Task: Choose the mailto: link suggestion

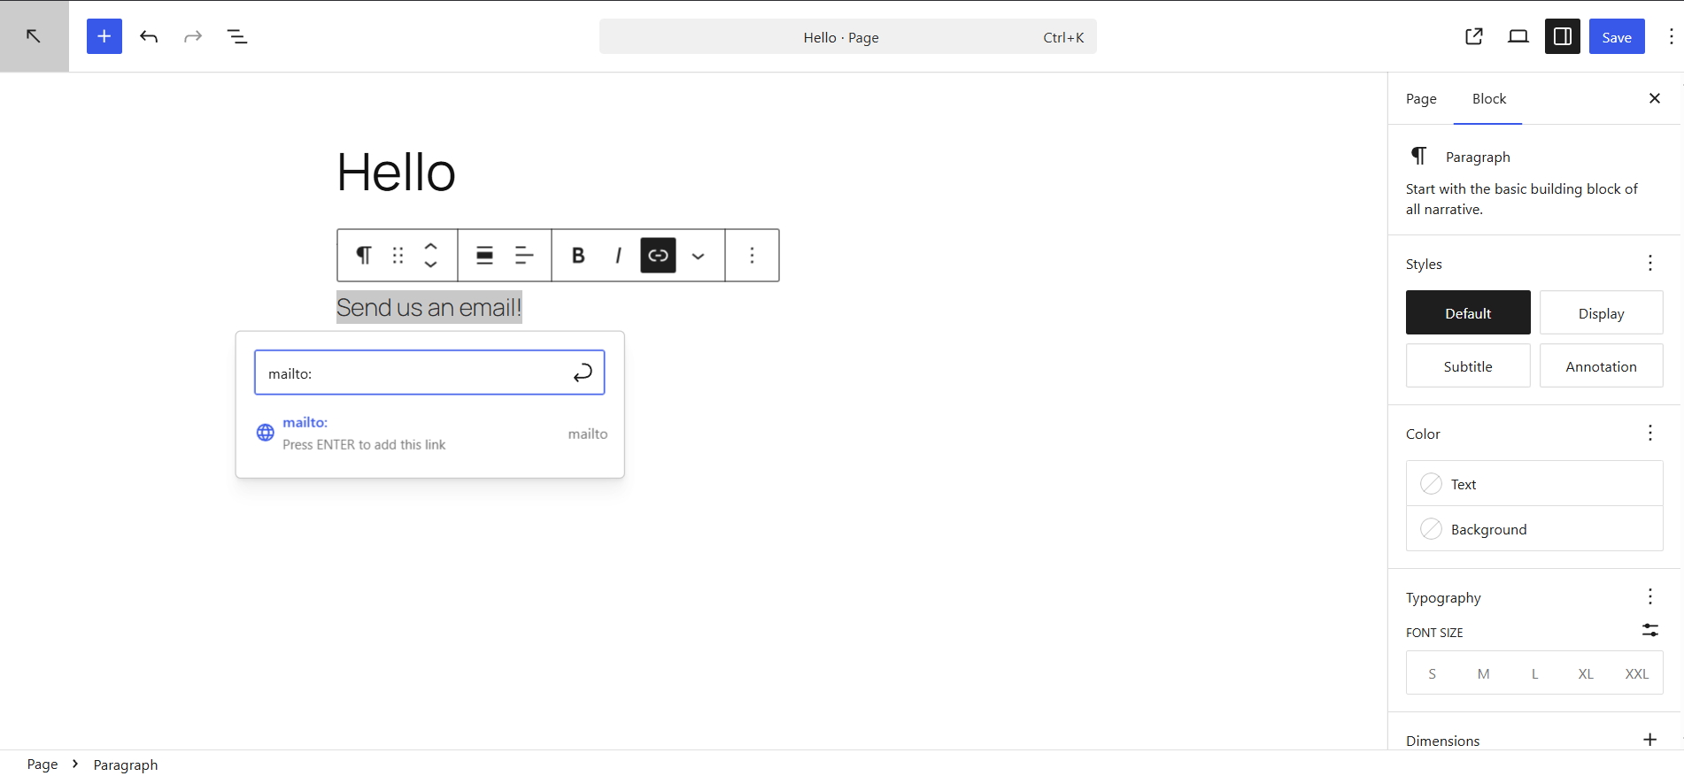Action: click(x=431, y=433)
